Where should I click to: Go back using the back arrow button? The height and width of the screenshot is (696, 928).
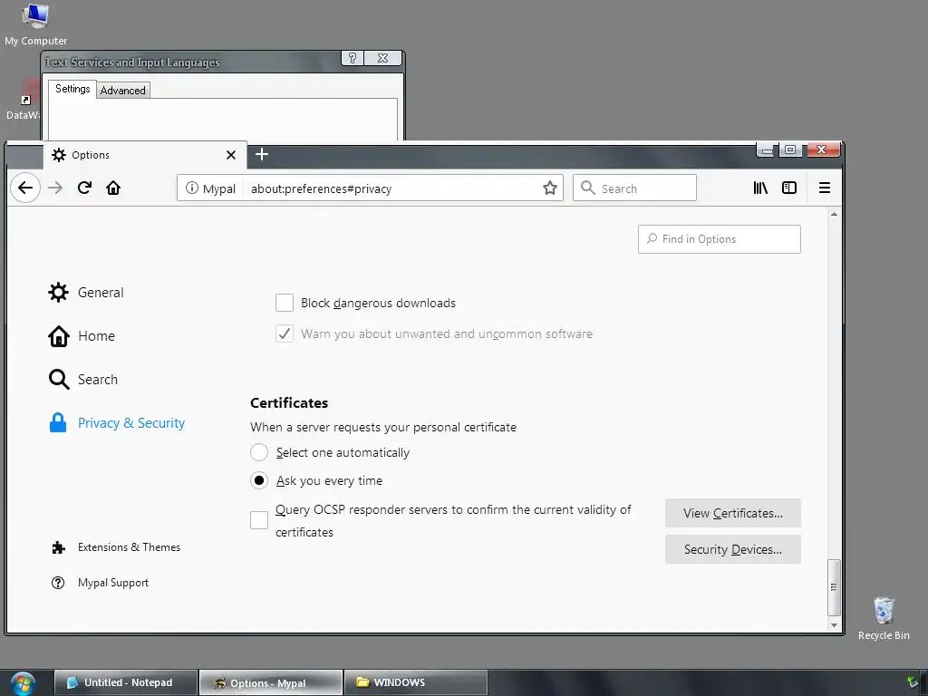(x=24, y=188)
